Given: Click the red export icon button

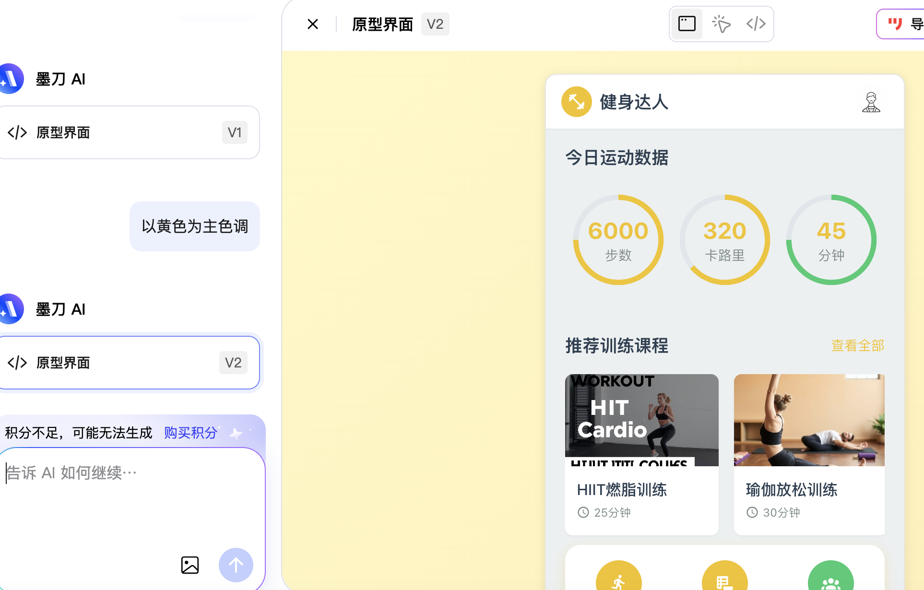Looking at the screenshot, I should pyautogui.click(x=895, y=24).
